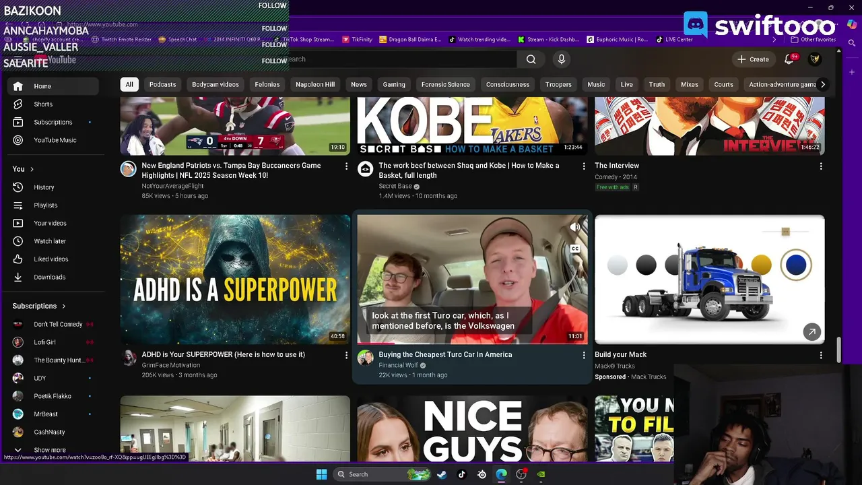The height and width of the screenshot is (485, 862).
Task: Open SteelSeries app on the taskbar
Action: pyautogui.click(x=482, y=474)
